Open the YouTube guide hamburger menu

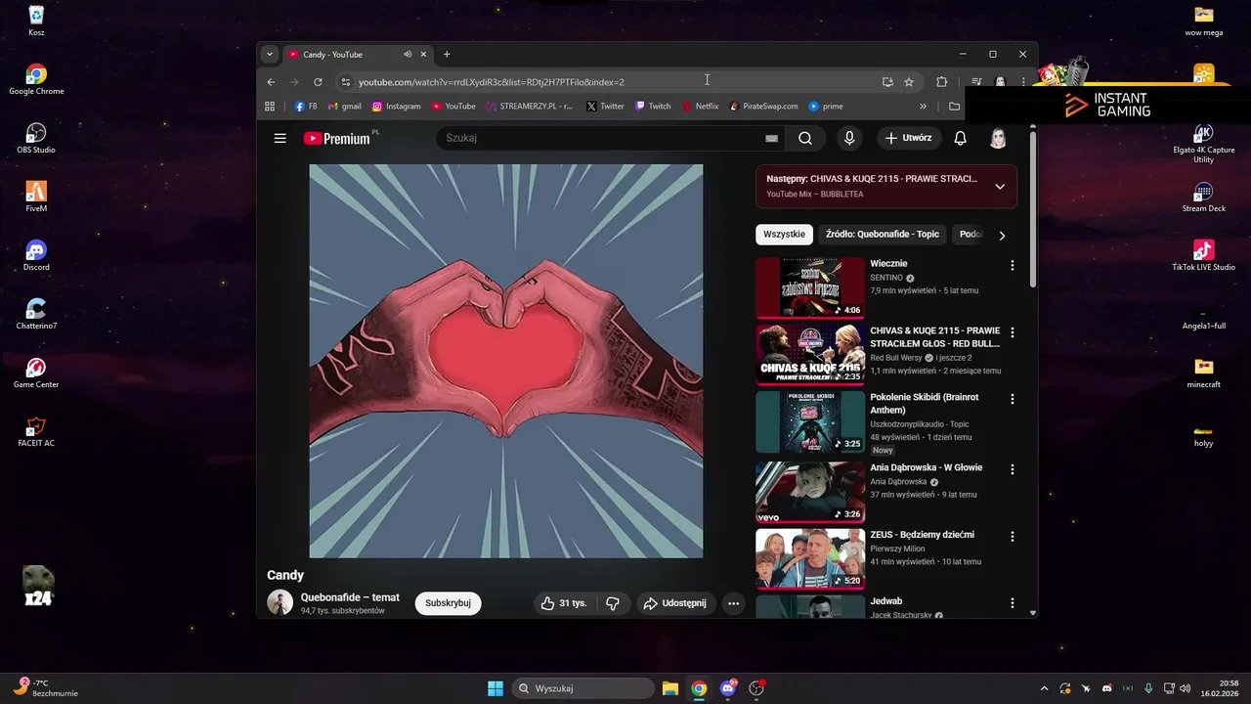pos(280,138)
